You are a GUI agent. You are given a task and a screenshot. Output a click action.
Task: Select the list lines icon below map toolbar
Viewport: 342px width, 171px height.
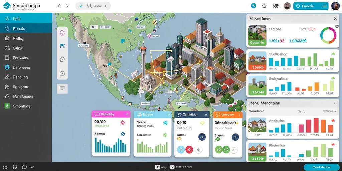coord(62,89)
